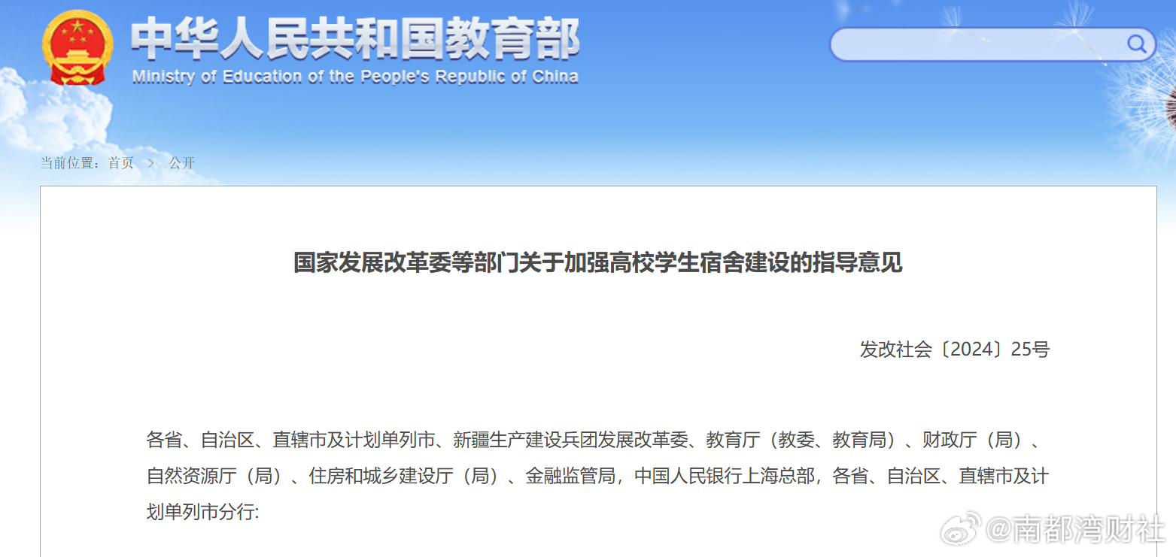Click the document title about 高校学生宿舍建设

pyautogui.click(x=597, y=263)
